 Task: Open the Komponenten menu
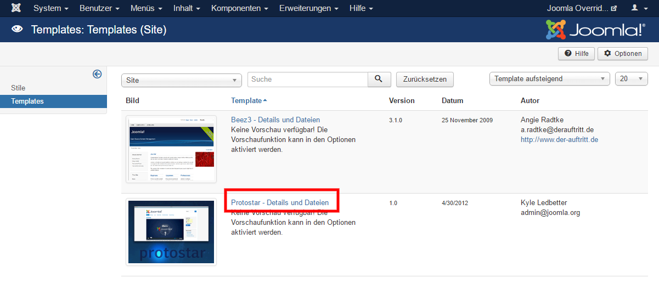point(240,8)
